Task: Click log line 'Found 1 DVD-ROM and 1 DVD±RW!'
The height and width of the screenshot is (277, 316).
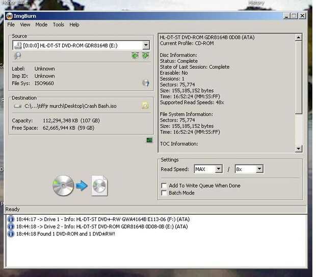Action: 66,234
